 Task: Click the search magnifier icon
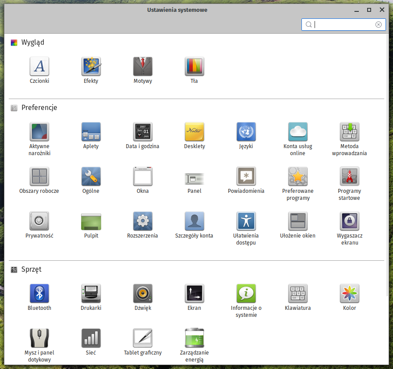[x=308, y=24]
